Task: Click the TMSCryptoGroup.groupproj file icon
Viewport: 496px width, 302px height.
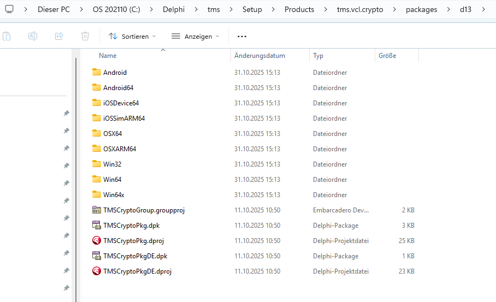Action: [x=97, y=210]
